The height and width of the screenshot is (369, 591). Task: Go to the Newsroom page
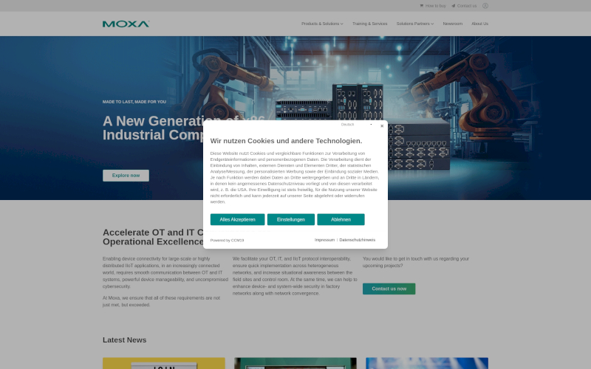453,24
